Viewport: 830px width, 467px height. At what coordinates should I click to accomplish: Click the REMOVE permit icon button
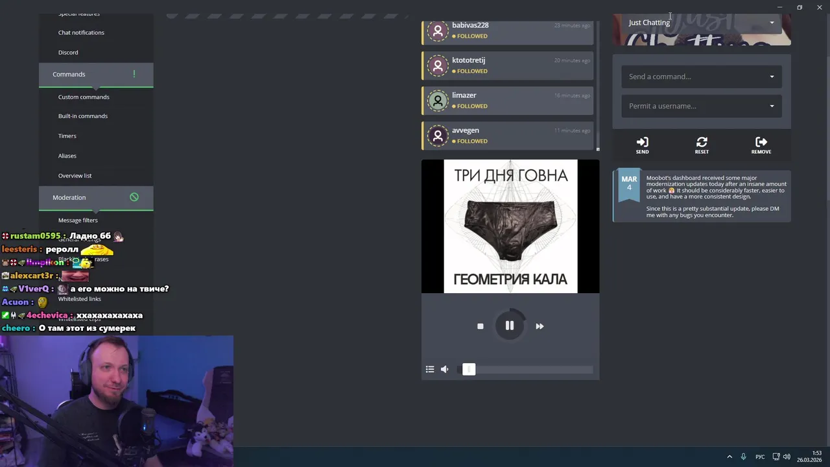[761, 145]
